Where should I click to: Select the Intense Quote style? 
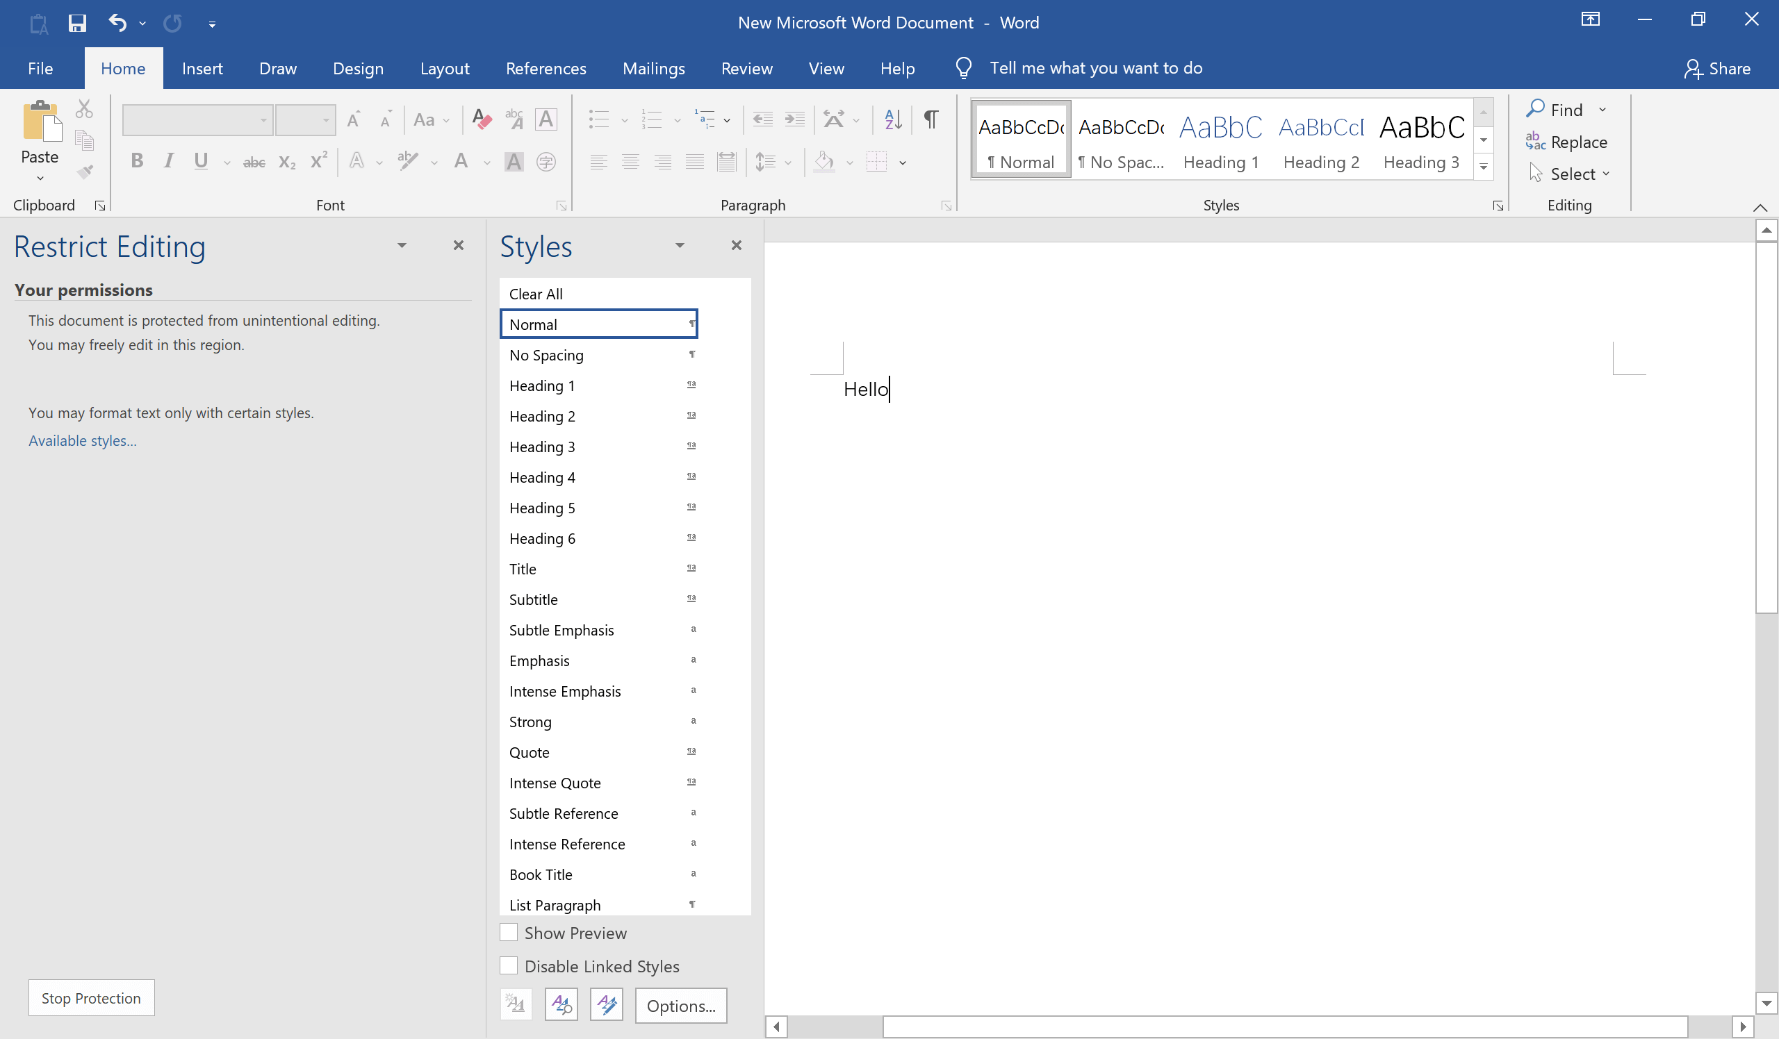click(555, 782)
